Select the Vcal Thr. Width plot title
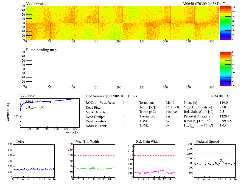246x184 pixels. 87,142
